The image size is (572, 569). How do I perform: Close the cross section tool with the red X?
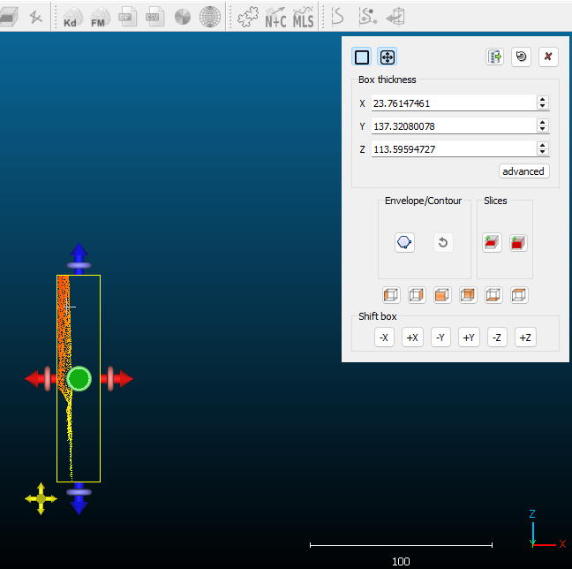click(548, 57)
